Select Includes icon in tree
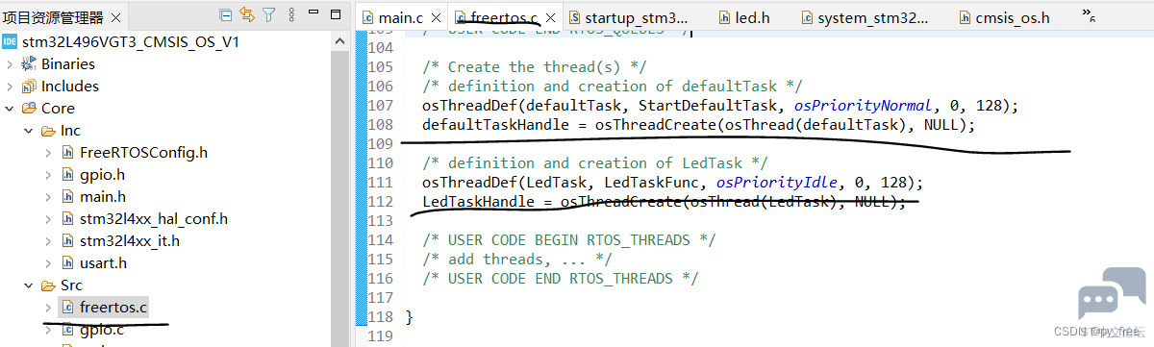 pos(30,86)
